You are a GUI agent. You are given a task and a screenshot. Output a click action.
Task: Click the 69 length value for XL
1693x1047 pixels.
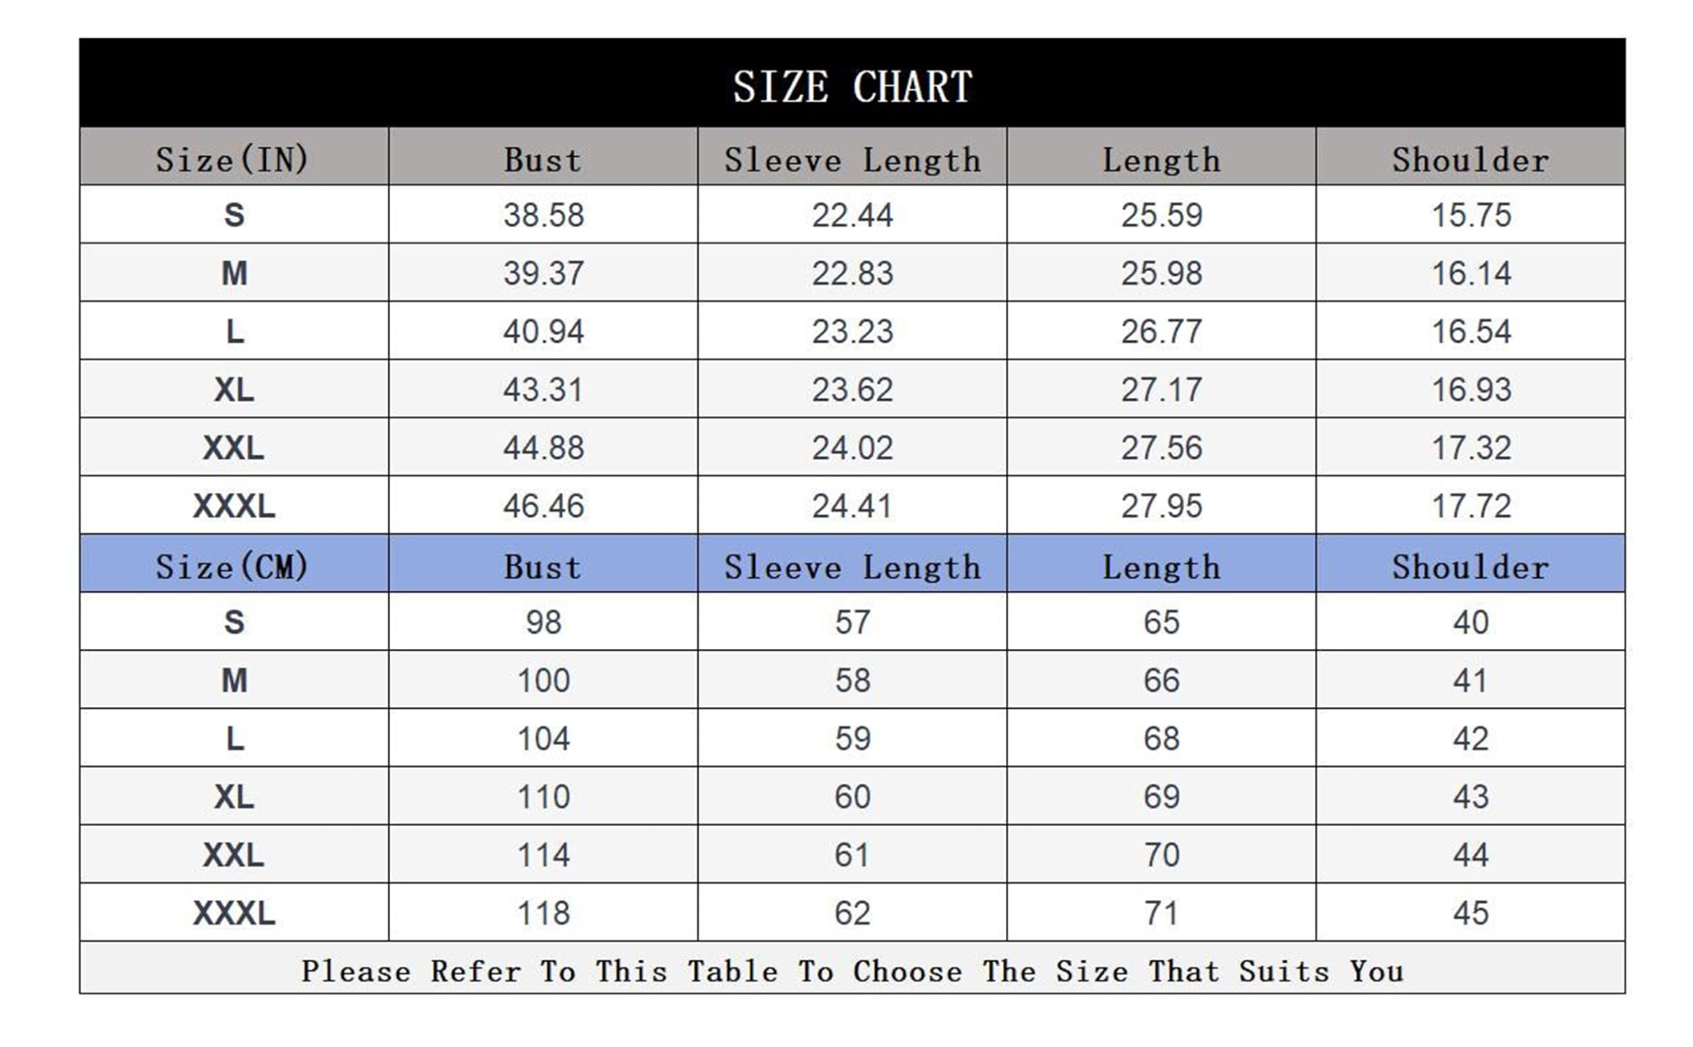pos(1161,796)
